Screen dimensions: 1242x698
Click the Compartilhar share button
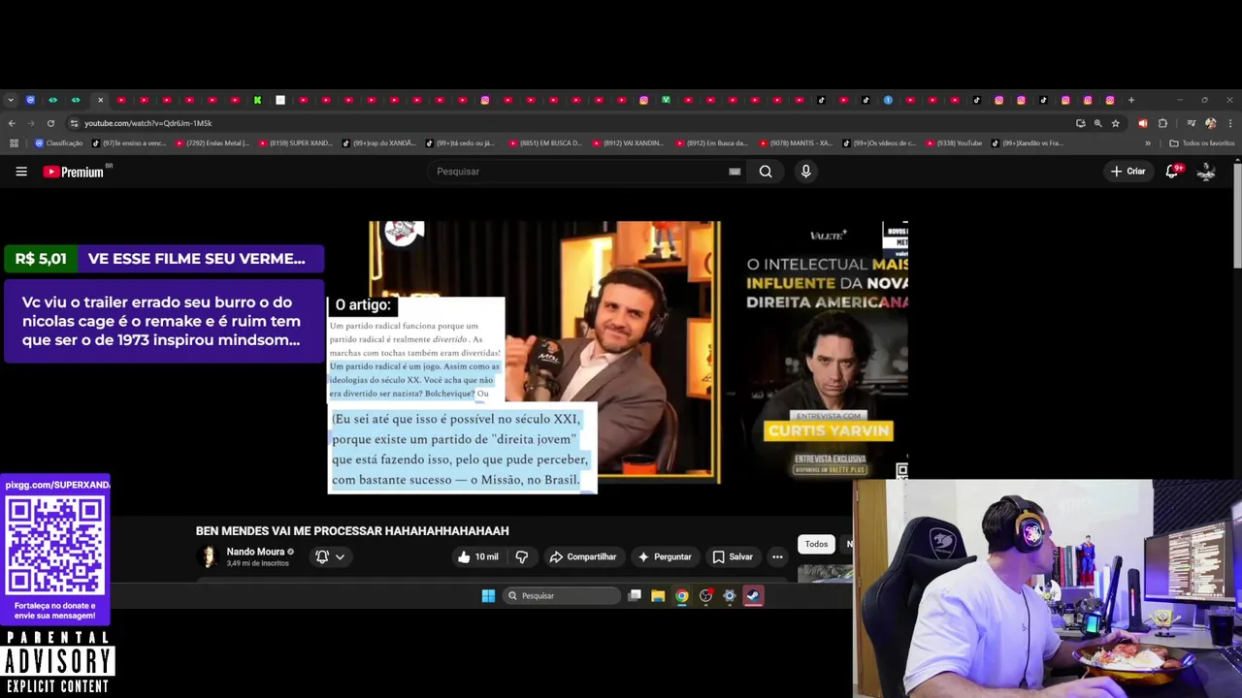582,556
